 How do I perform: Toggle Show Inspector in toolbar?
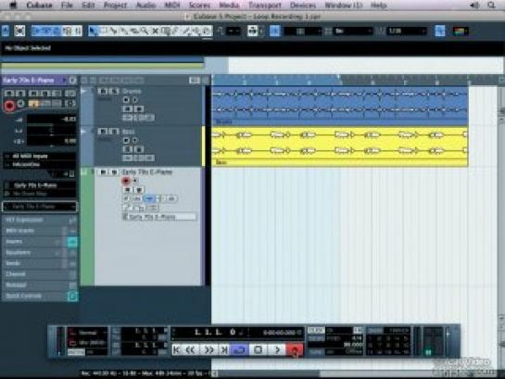pos(36,31)
